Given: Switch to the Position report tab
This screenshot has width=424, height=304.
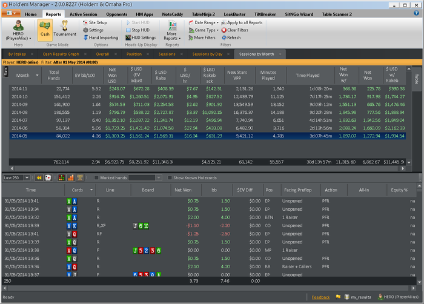Looking at the screenshot, I should pyautogui.click(x=134, y=54).
